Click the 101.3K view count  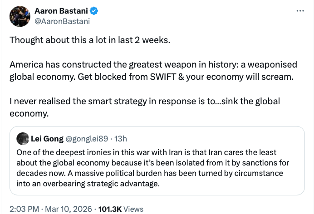108,209
